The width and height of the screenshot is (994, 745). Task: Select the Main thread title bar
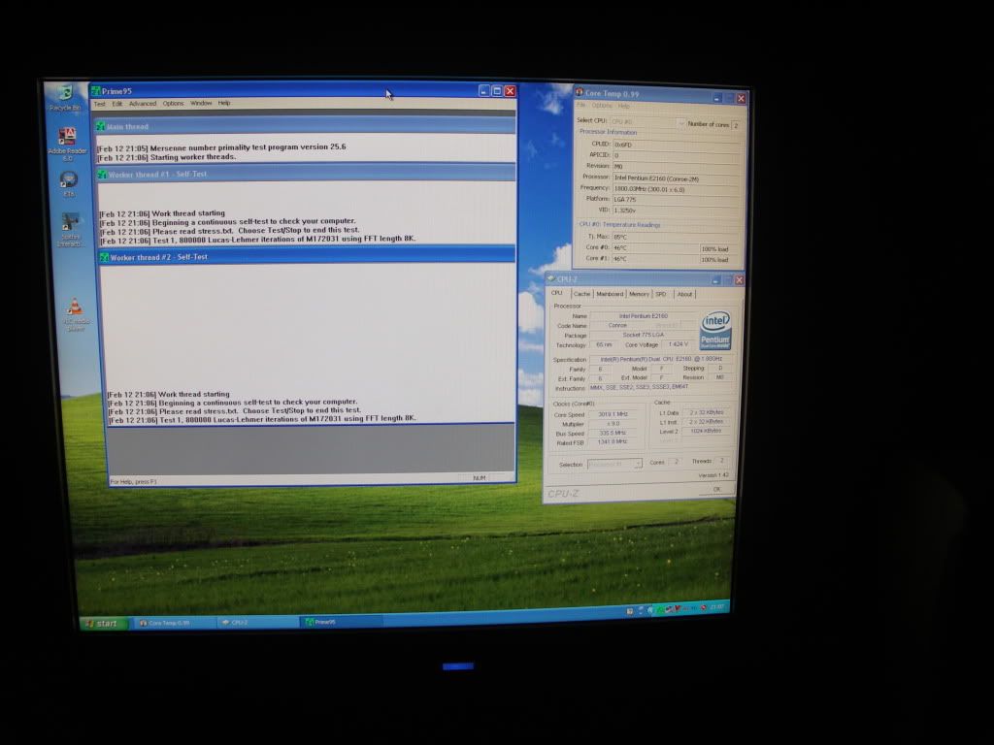coord(305,125)
